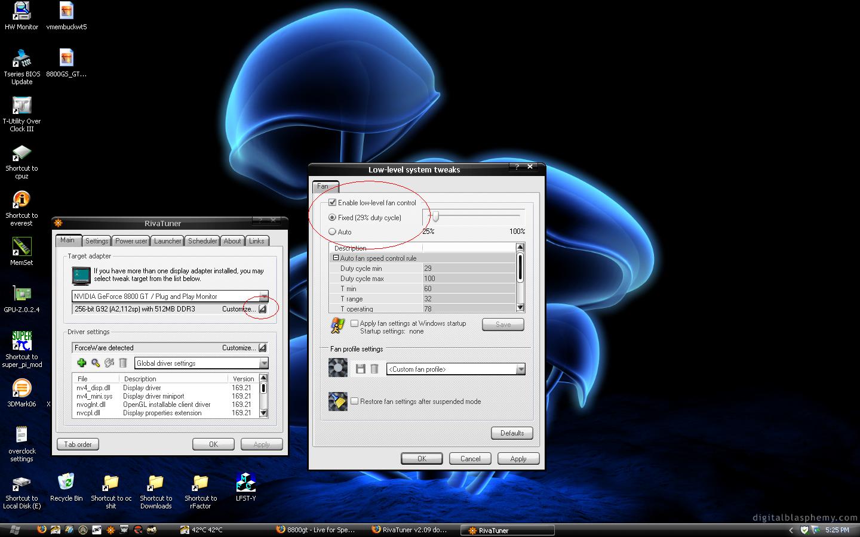The image size is (860, 537).
Task: Open the Launcher tab
Action: (168, 241)
